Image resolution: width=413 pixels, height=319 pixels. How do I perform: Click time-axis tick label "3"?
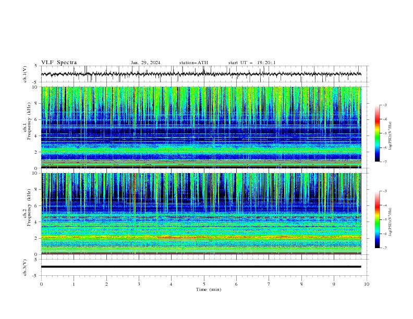coord(139,284)
